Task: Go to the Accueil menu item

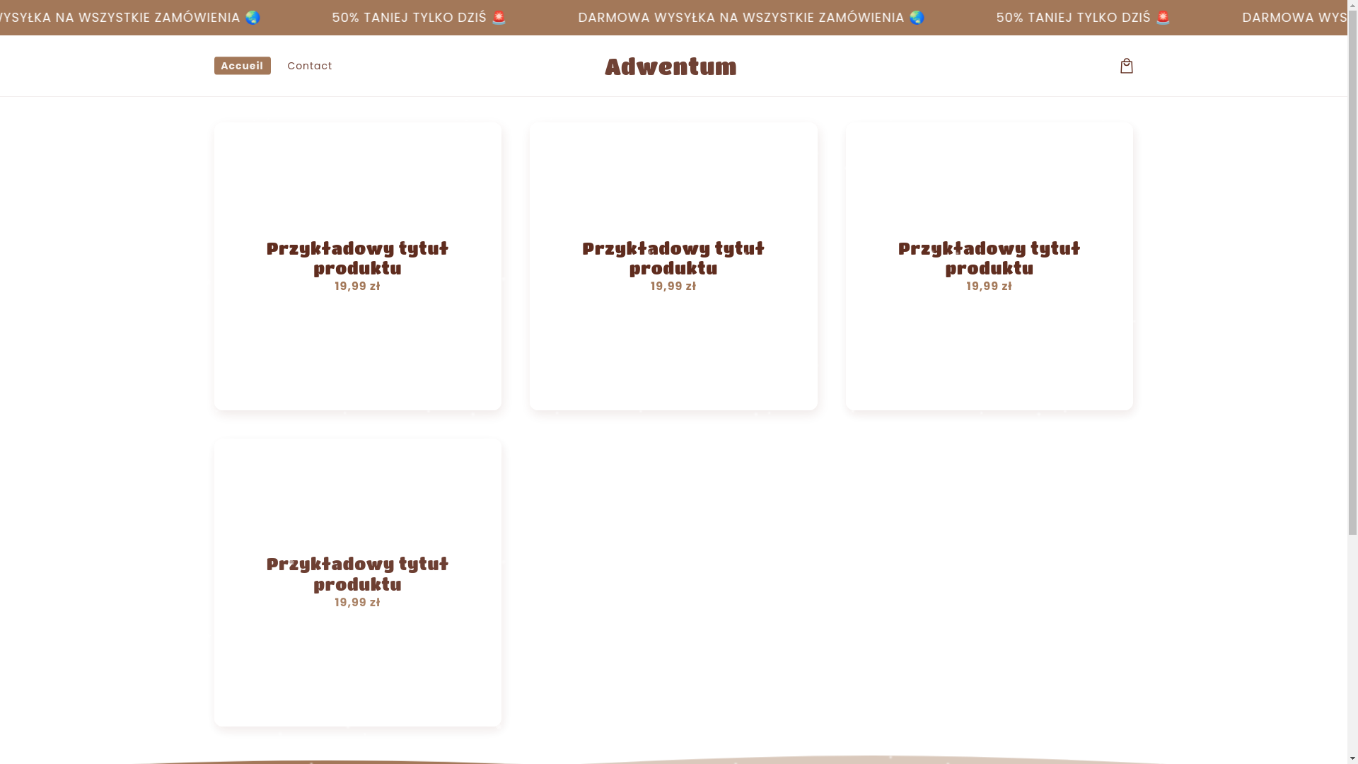Action: [x=242, y=66]
